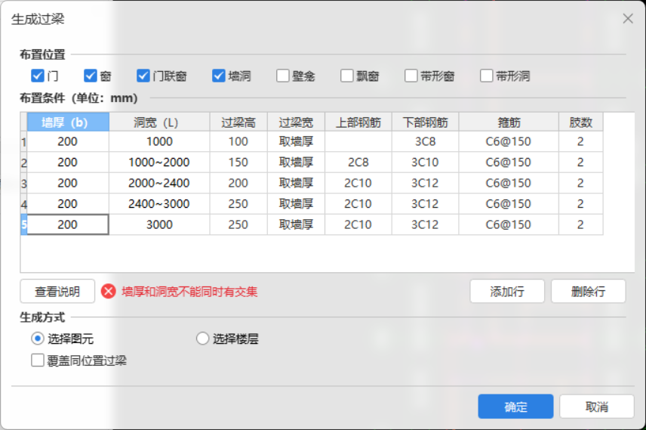Screen dimensions: 646x430
Task: Uncheck the 窗 checkbox
Action: point(91,76)
